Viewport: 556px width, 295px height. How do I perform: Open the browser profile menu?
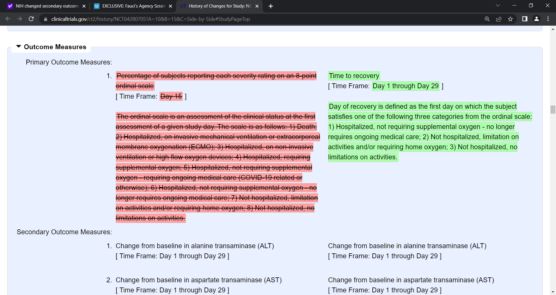click(536, 19)
